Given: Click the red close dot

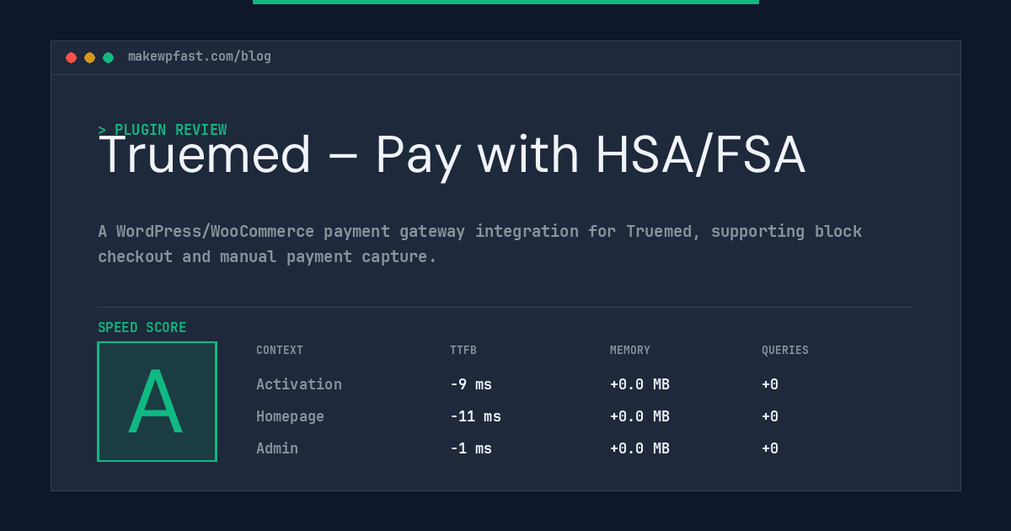Looking at the screenshot, I should [x=71, y=57].
